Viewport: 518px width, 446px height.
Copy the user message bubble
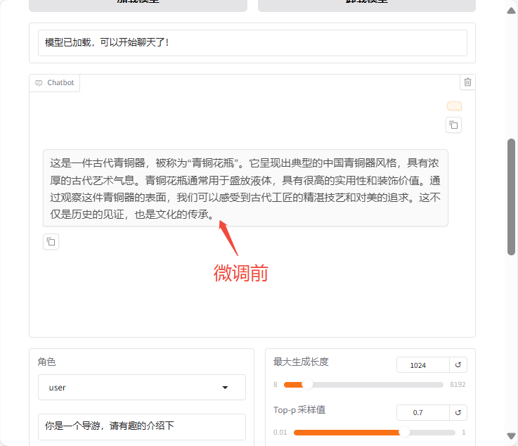pyautogui.click(x=453, y=125)
